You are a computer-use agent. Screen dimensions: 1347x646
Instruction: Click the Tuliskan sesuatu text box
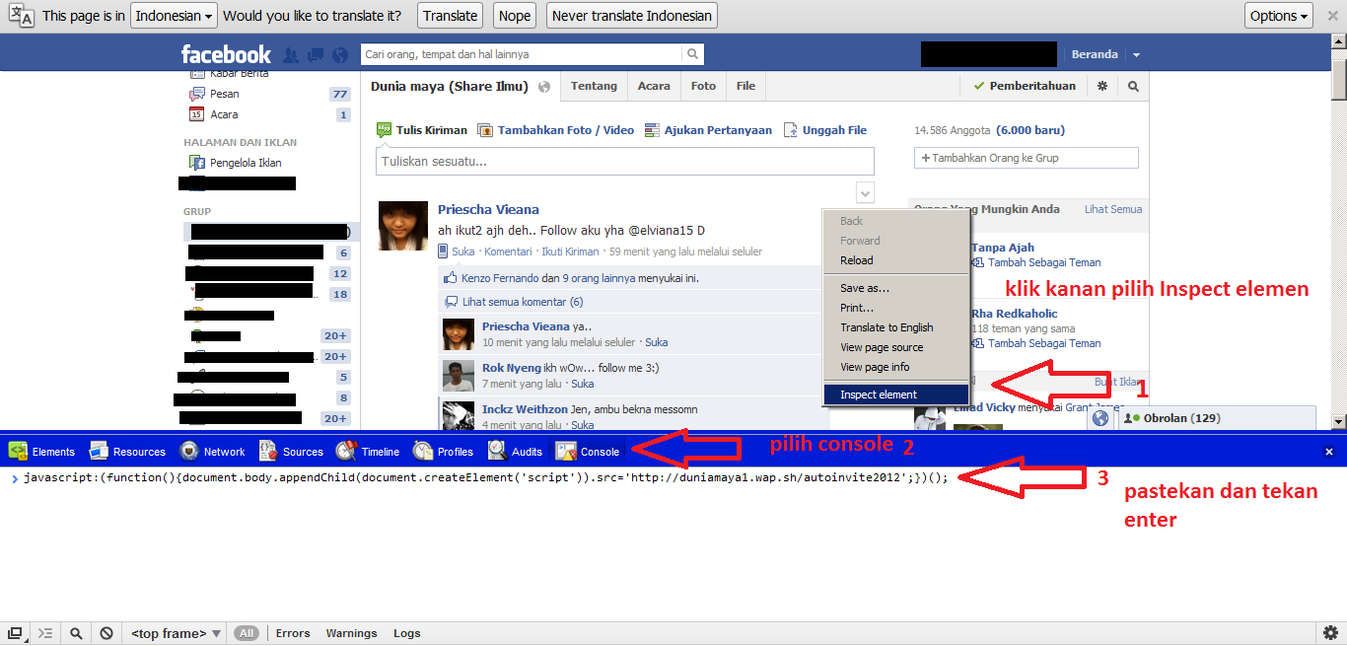(x=625, y=162)
